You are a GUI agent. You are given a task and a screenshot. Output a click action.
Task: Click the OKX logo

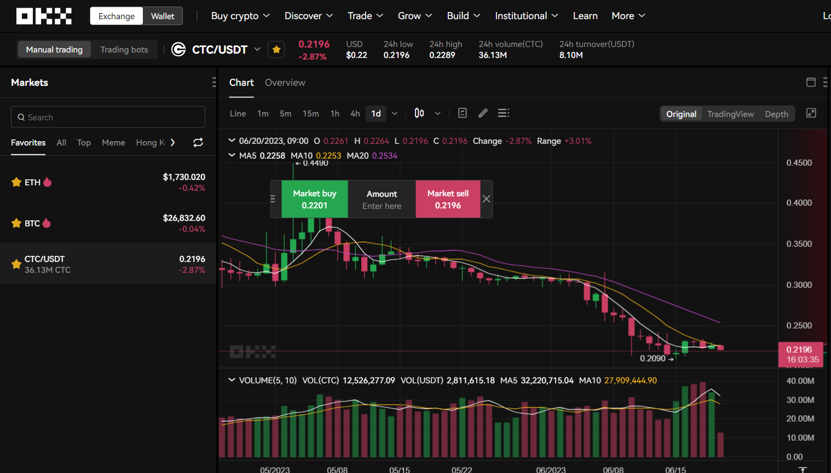click(44, 16)
